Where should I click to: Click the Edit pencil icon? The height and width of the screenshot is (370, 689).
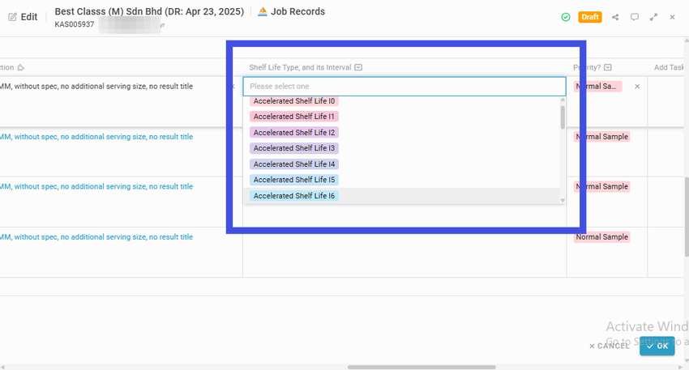[12, 17]
